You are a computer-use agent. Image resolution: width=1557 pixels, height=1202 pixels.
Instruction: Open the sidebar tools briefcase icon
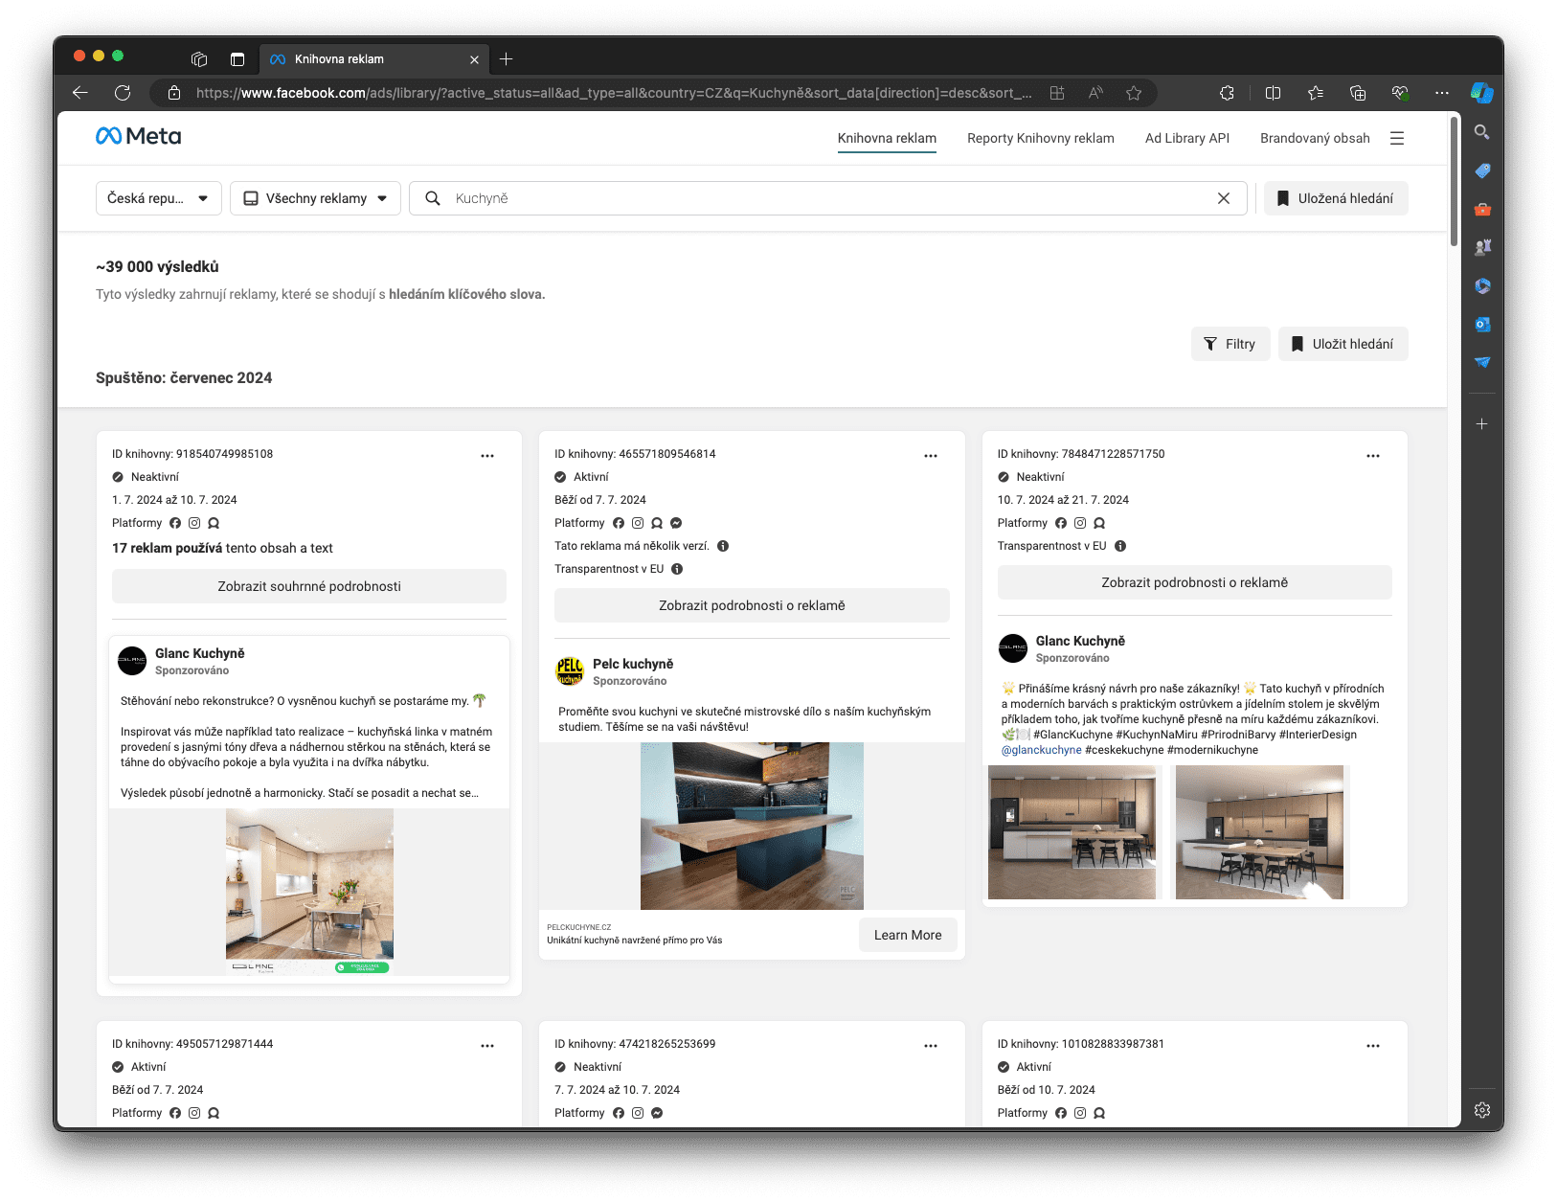pyautogui.click(x=1482, y=209)
